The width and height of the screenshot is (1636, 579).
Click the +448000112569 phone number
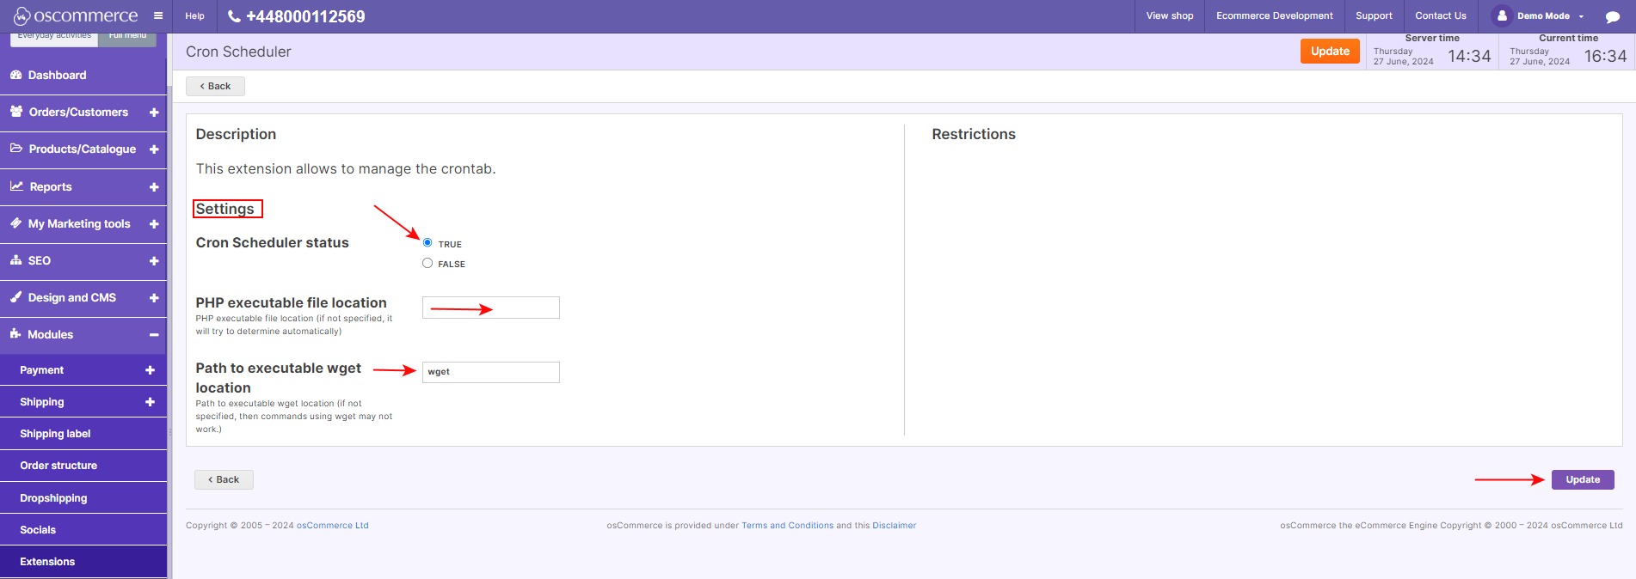(305, 16)
